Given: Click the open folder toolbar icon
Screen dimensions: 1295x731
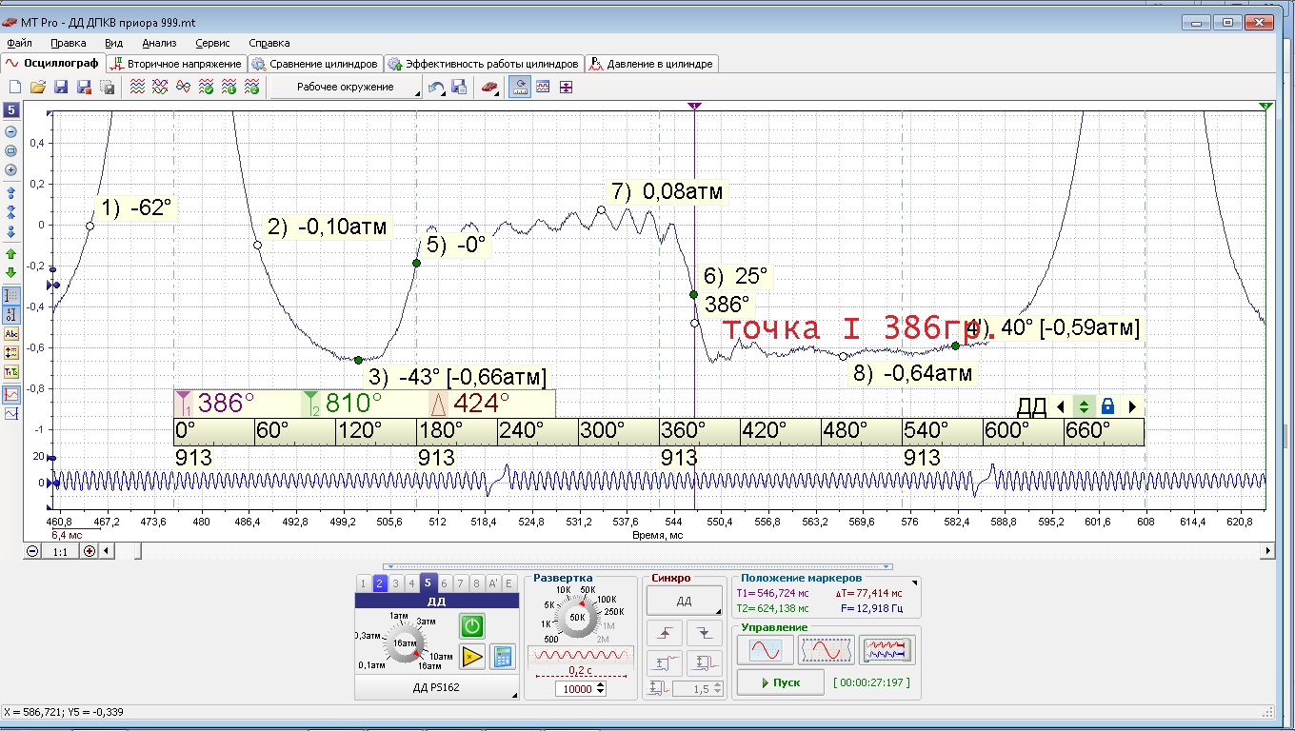Looking at the screenshot, I should (x=38, y=88).
